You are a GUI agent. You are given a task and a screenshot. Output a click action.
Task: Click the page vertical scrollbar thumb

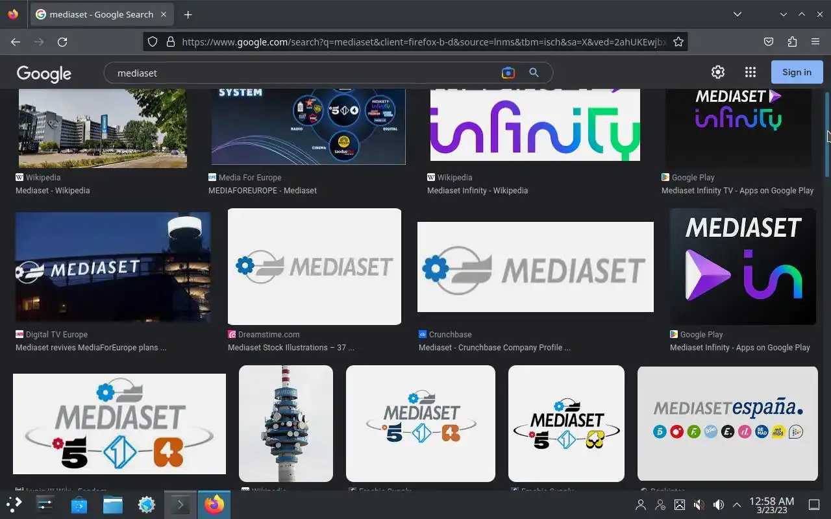(x=827, y=134)
